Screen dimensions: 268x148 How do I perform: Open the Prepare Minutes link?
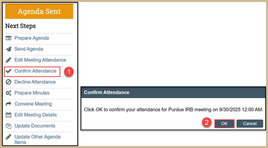(x=32, y=93)
